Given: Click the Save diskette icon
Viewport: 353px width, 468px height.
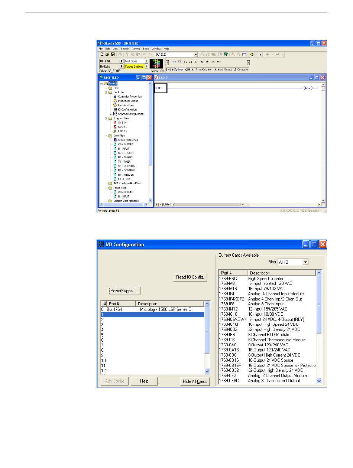Looking at the screenshot, I should tap(113, 55).
